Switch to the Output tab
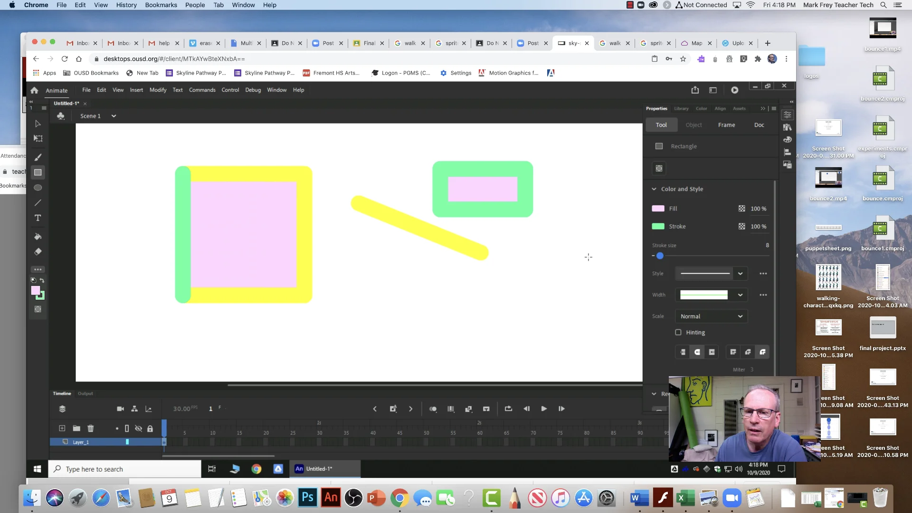Screen dimensions: 912x513 (85, 394)
